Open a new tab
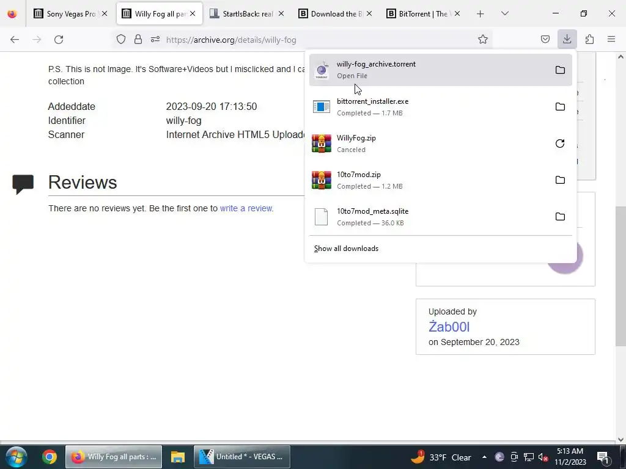The height and width of the screenshot is (469, 626). 481,13
